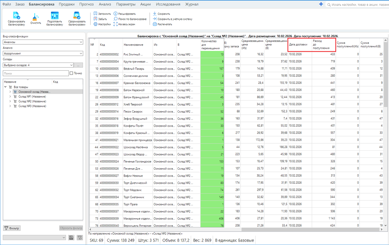Viewport: 389px width, 245px height.
Task: Open the Продажи menu
Action: point(67,4)
